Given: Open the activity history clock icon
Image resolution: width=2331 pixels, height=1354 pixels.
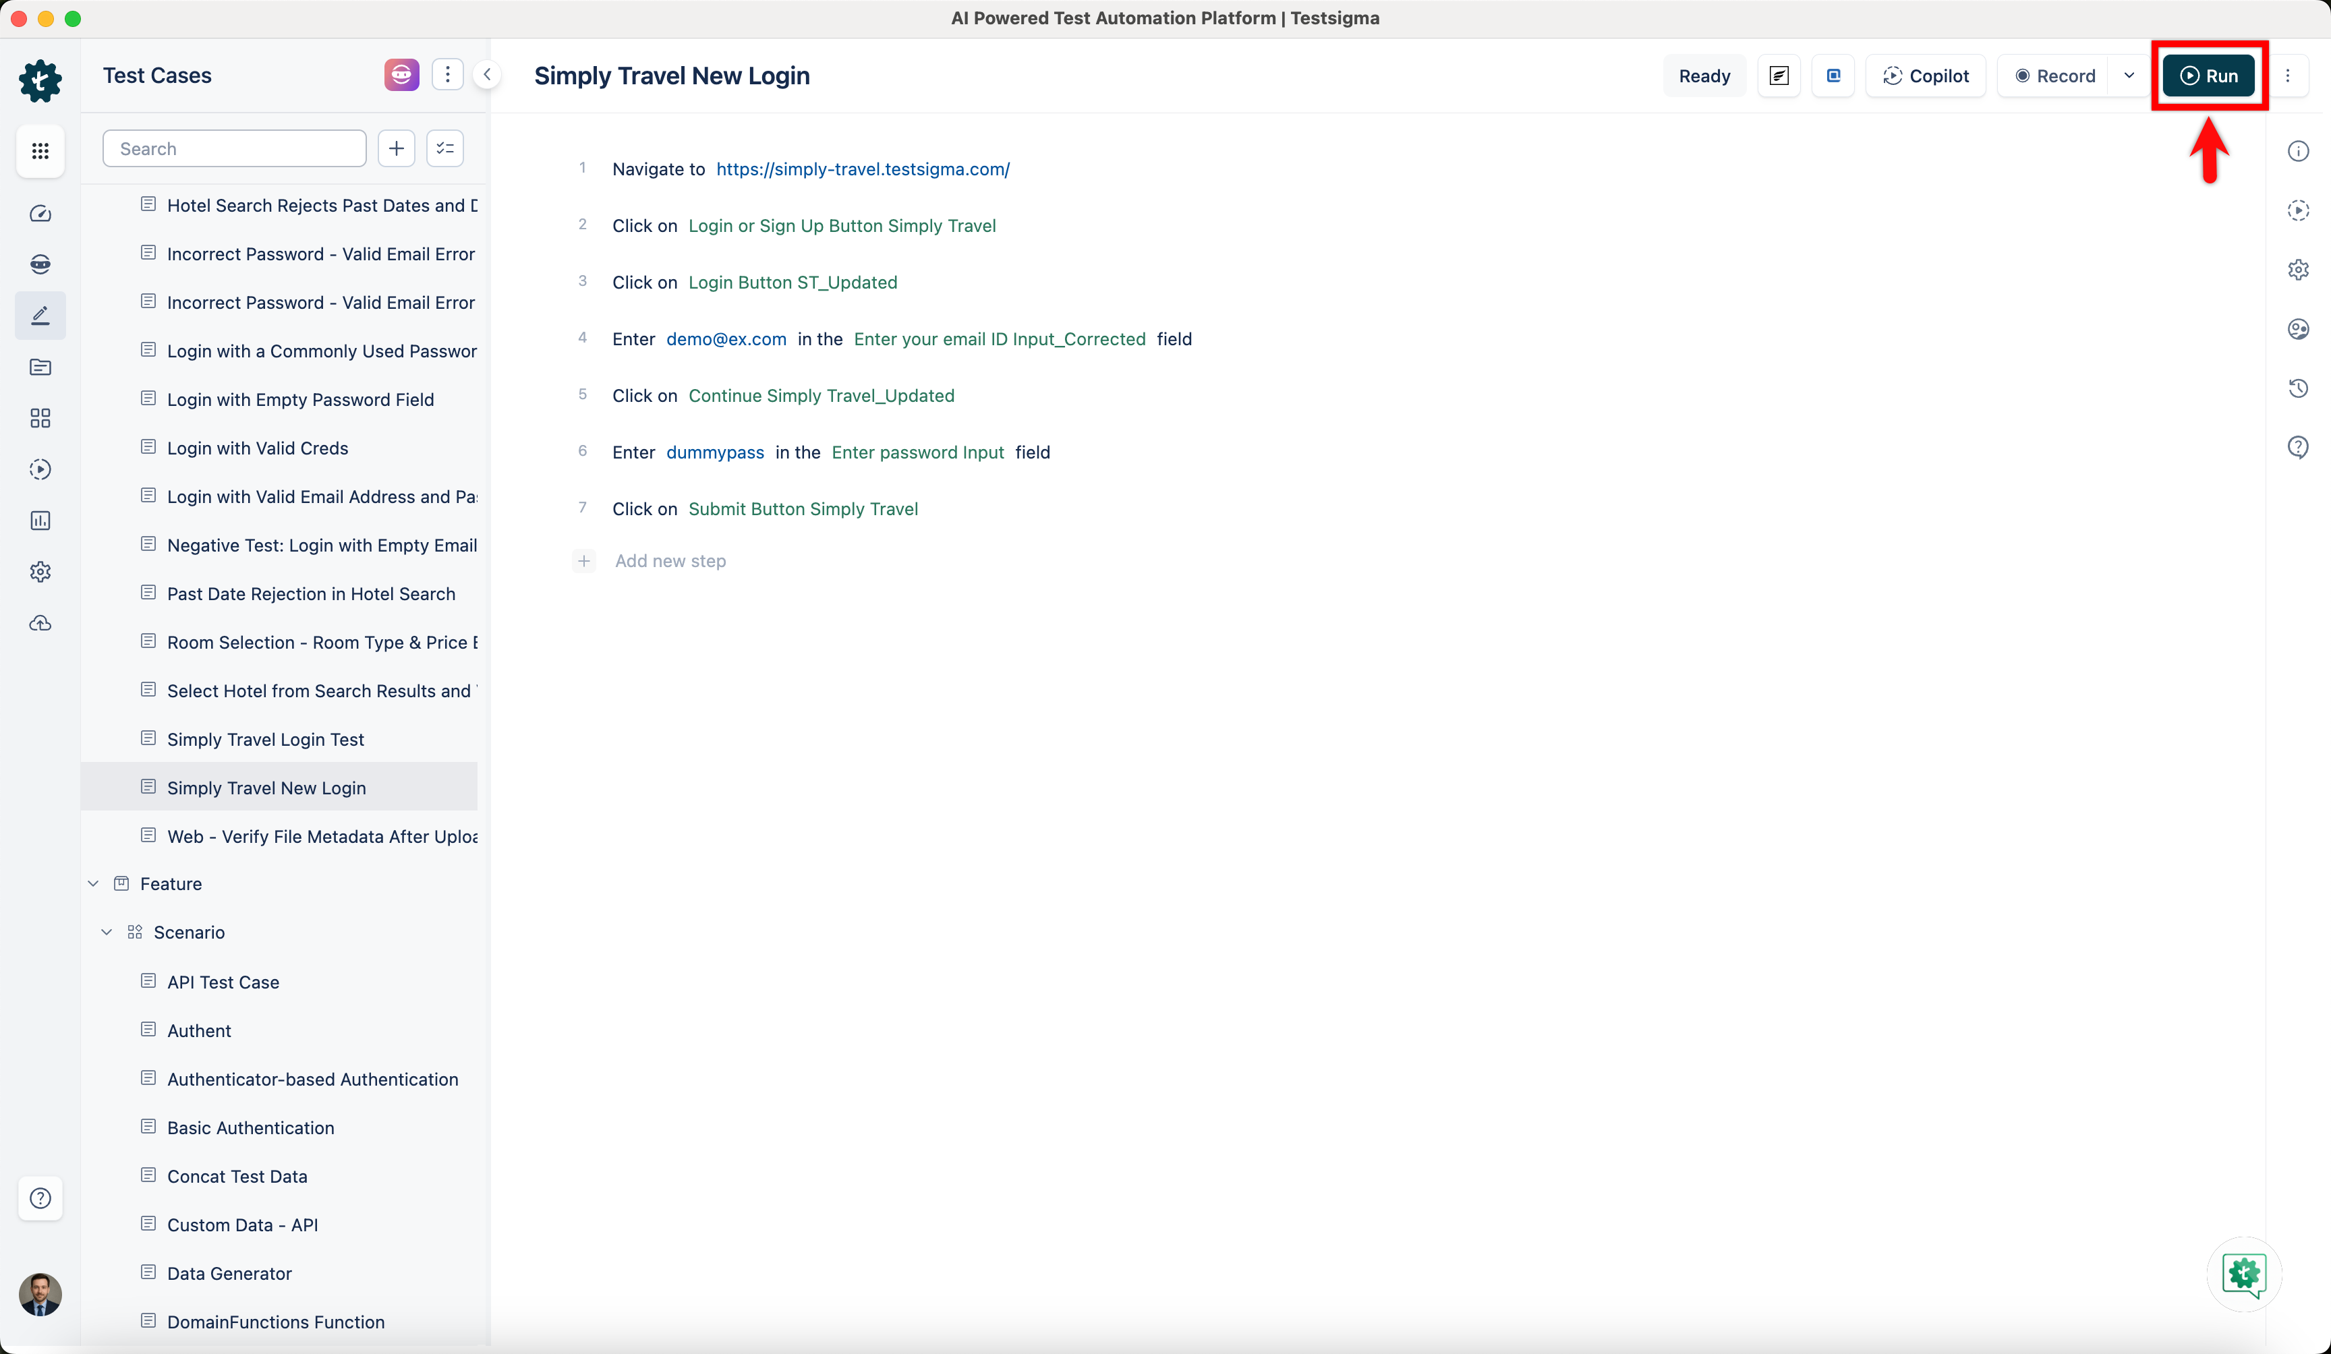Looking at the screenshot, I should [2298, 388].
